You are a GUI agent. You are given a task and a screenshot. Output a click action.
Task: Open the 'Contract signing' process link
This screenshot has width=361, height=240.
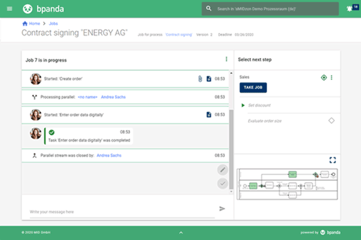179,34
